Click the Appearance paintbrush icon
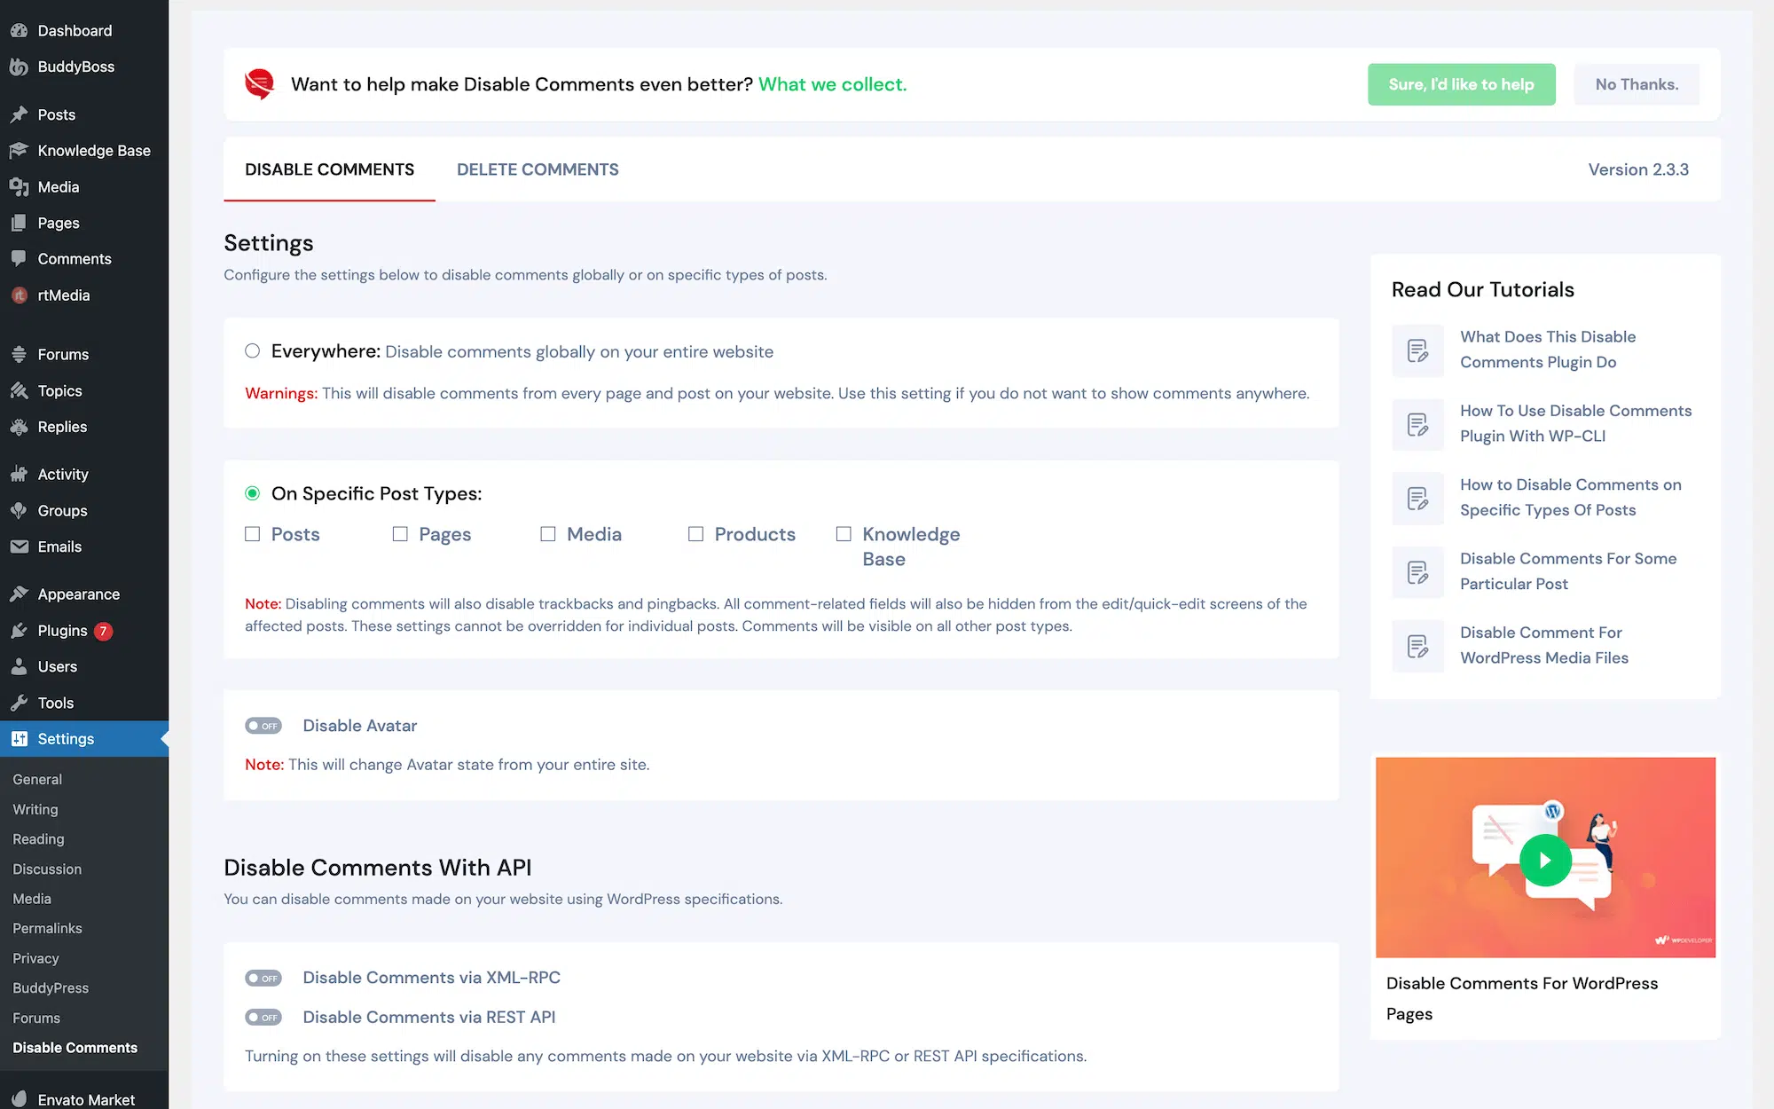Screen dimensions: 1774x1109 (19, 594)
